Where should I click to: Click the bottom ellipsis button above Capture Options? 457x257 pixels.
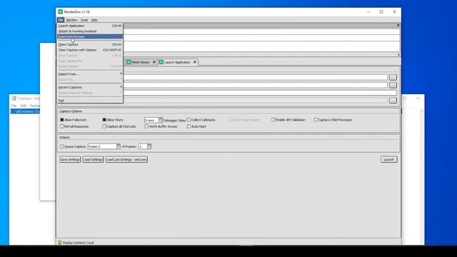click(393, 101)
